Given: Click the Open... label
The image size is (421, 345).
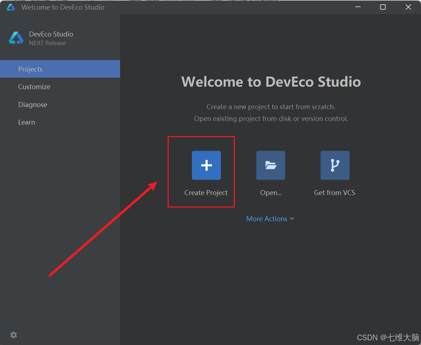Looking at the screenshot, I should tap(271, 193).
